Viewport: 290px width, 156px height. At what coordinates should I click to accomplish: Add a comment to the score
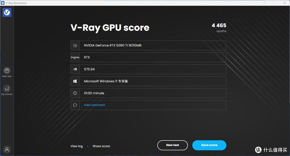coord(94,105)
